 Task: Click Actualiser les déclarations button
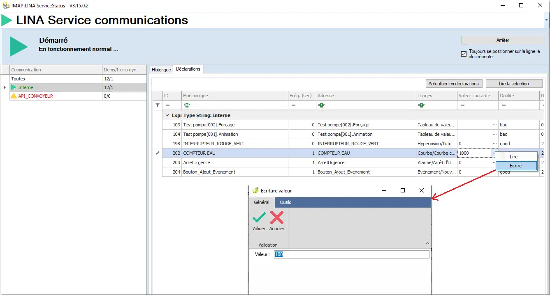coord(453,84)
